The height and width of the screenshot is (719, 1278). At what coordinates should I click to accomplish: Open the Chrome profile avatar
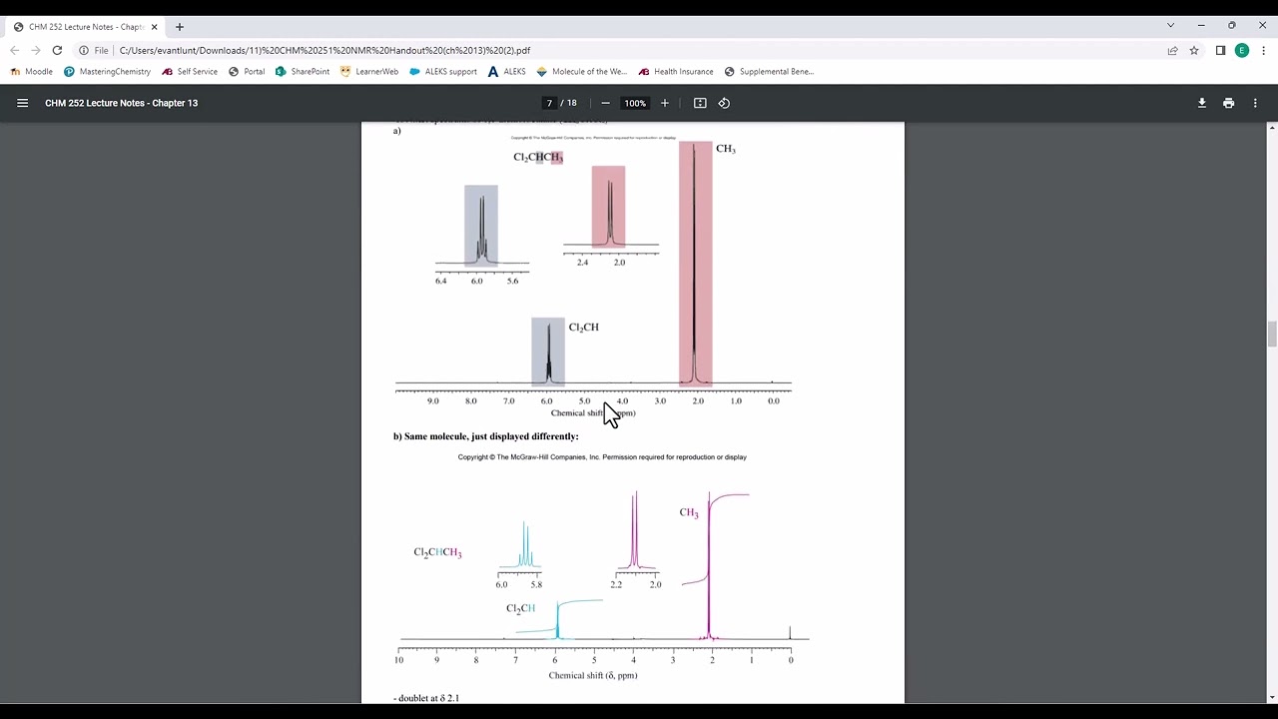point(1242,50)
